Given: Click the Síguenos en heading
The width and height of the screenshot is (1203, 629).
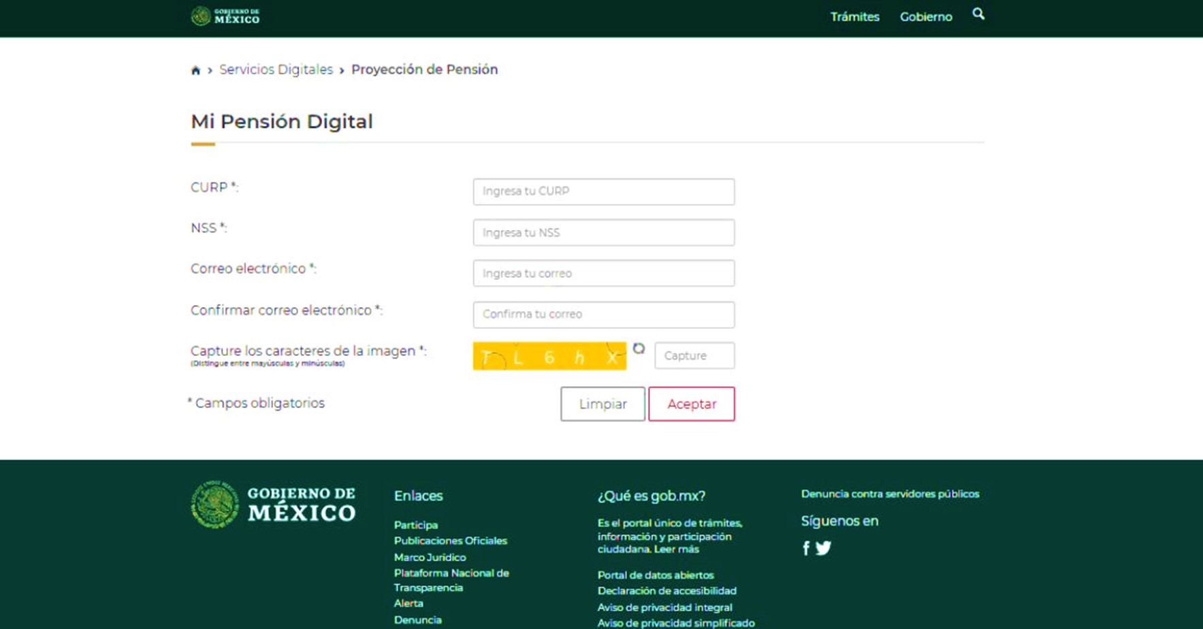Looking at the screenshot, I should click(x=839, y=521).
